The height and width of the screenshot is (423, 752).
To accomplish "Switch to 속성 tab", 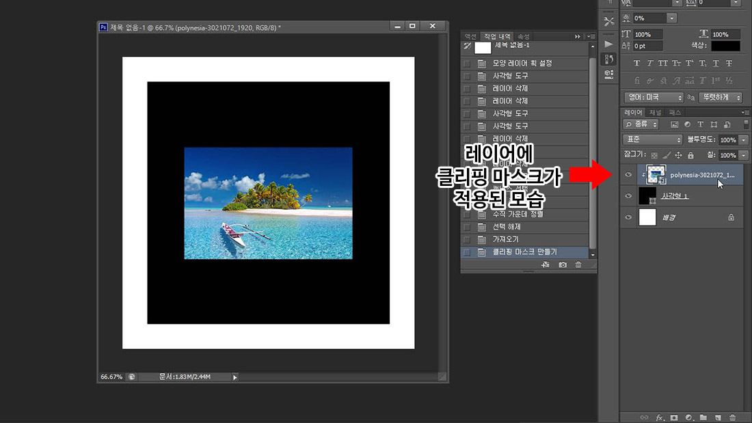I will click(523, 36).
